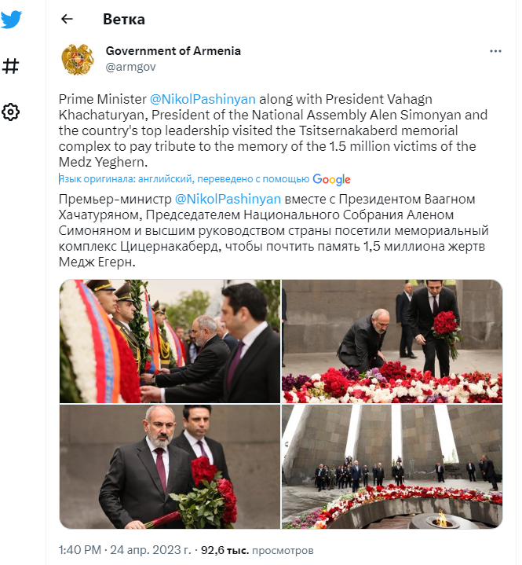Click the Google translation logo
The height and width of the screenshot is (565, 522).
click(331, 179)
